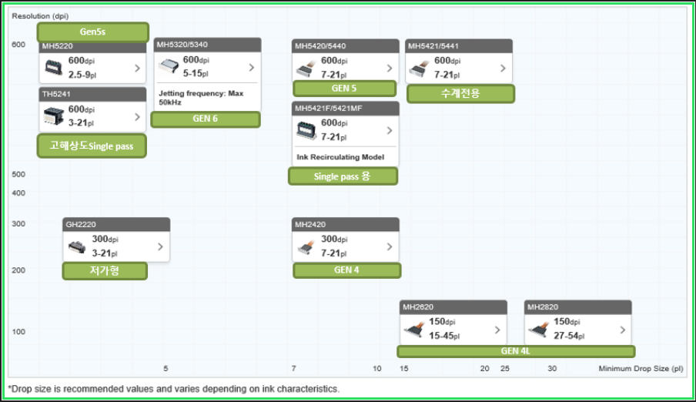Open MH5421/5441 details via chevron arrow
Screen dimensions: 696x402
click(x=504, y=69)
